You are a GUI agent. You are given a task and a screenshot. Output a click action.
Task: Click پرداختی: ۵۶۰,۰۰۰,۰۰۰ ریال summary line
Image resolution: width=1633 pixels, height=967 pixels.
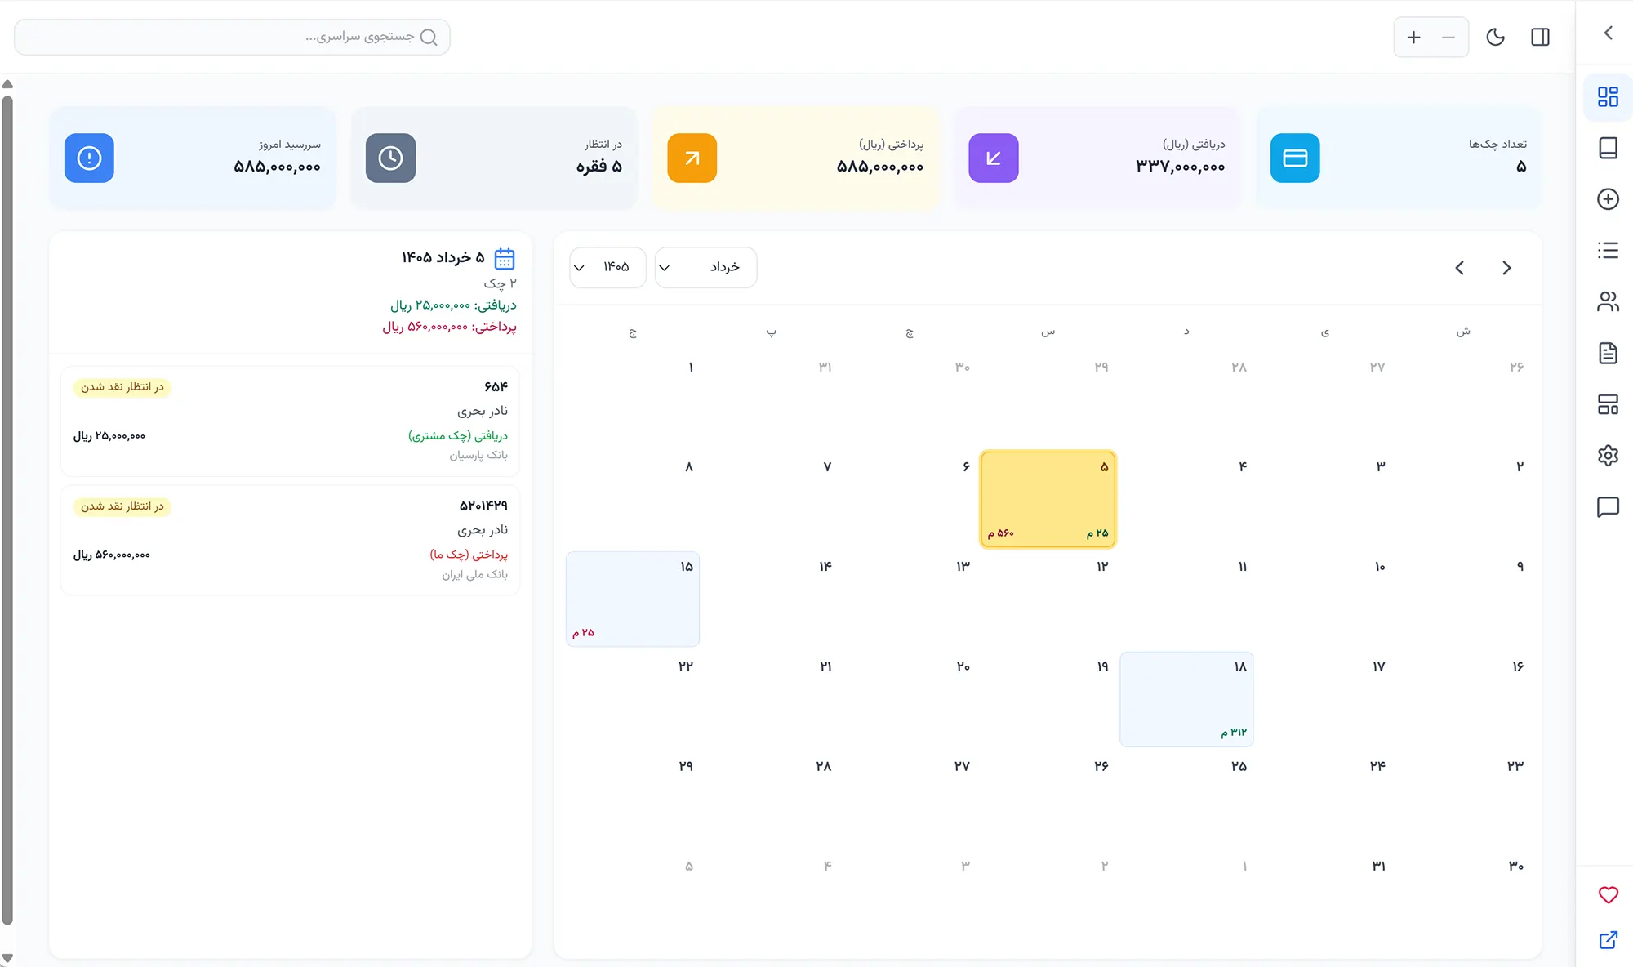(449, 327)
